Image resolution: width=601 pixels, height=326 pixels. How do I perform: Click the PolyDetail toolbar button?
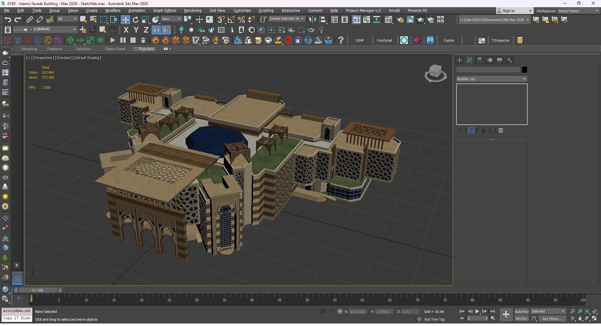384,40
